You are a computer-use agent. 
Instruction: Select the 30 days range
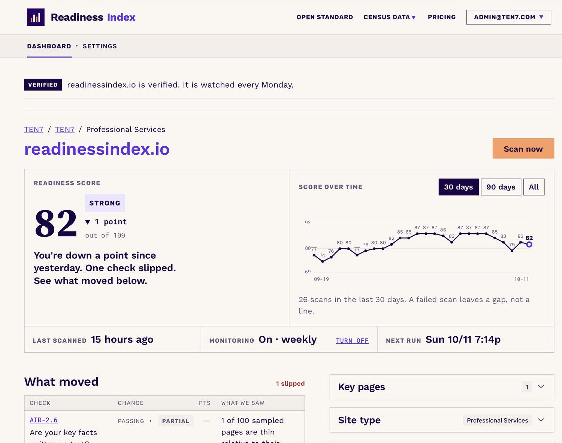click(x=459, y=187)
